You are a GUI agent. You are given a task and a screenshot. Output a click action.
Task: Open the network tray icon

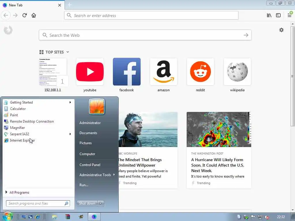(x=260, y=217)
